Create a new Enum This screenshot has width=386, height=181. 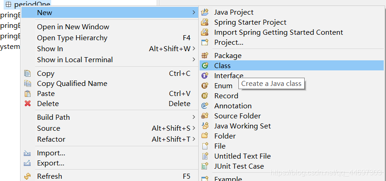click(x=292, y=85)
